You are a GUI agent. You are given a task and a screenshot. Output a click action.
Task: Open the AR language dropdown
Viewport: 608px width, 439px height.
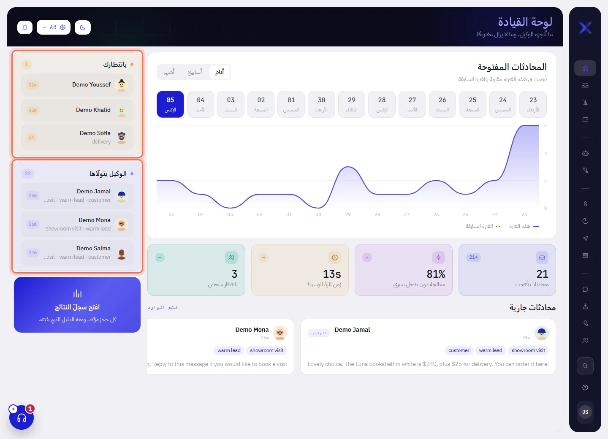click(54, 27)
